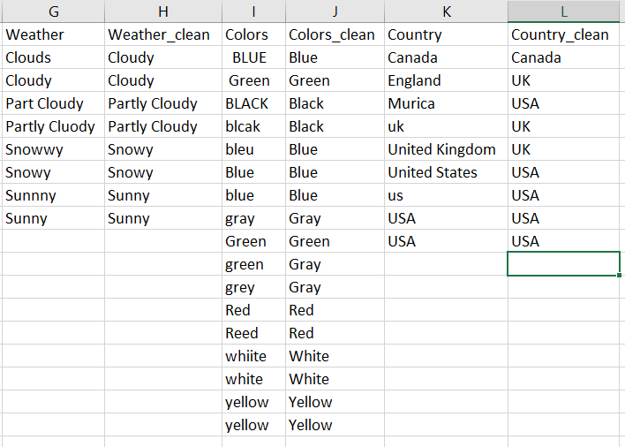
Task: Click the Weather_clean header cell
Action: [159, 35]
